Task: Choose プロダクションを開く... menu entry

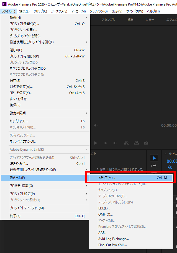Action: pos(45,30)
